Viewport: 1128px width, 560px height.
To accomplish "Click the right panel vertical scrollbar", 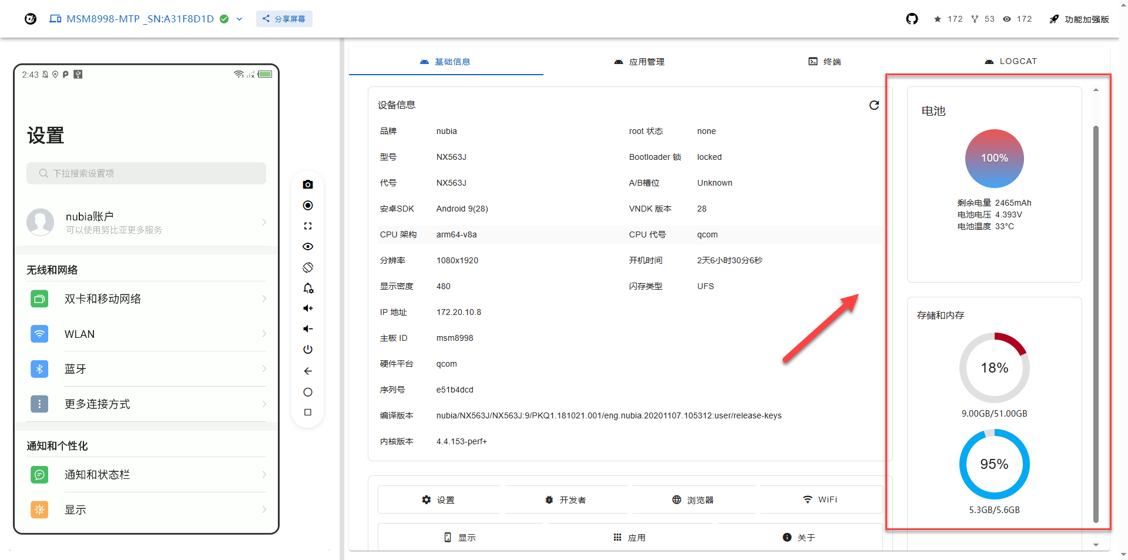I will pos(1096,323).
